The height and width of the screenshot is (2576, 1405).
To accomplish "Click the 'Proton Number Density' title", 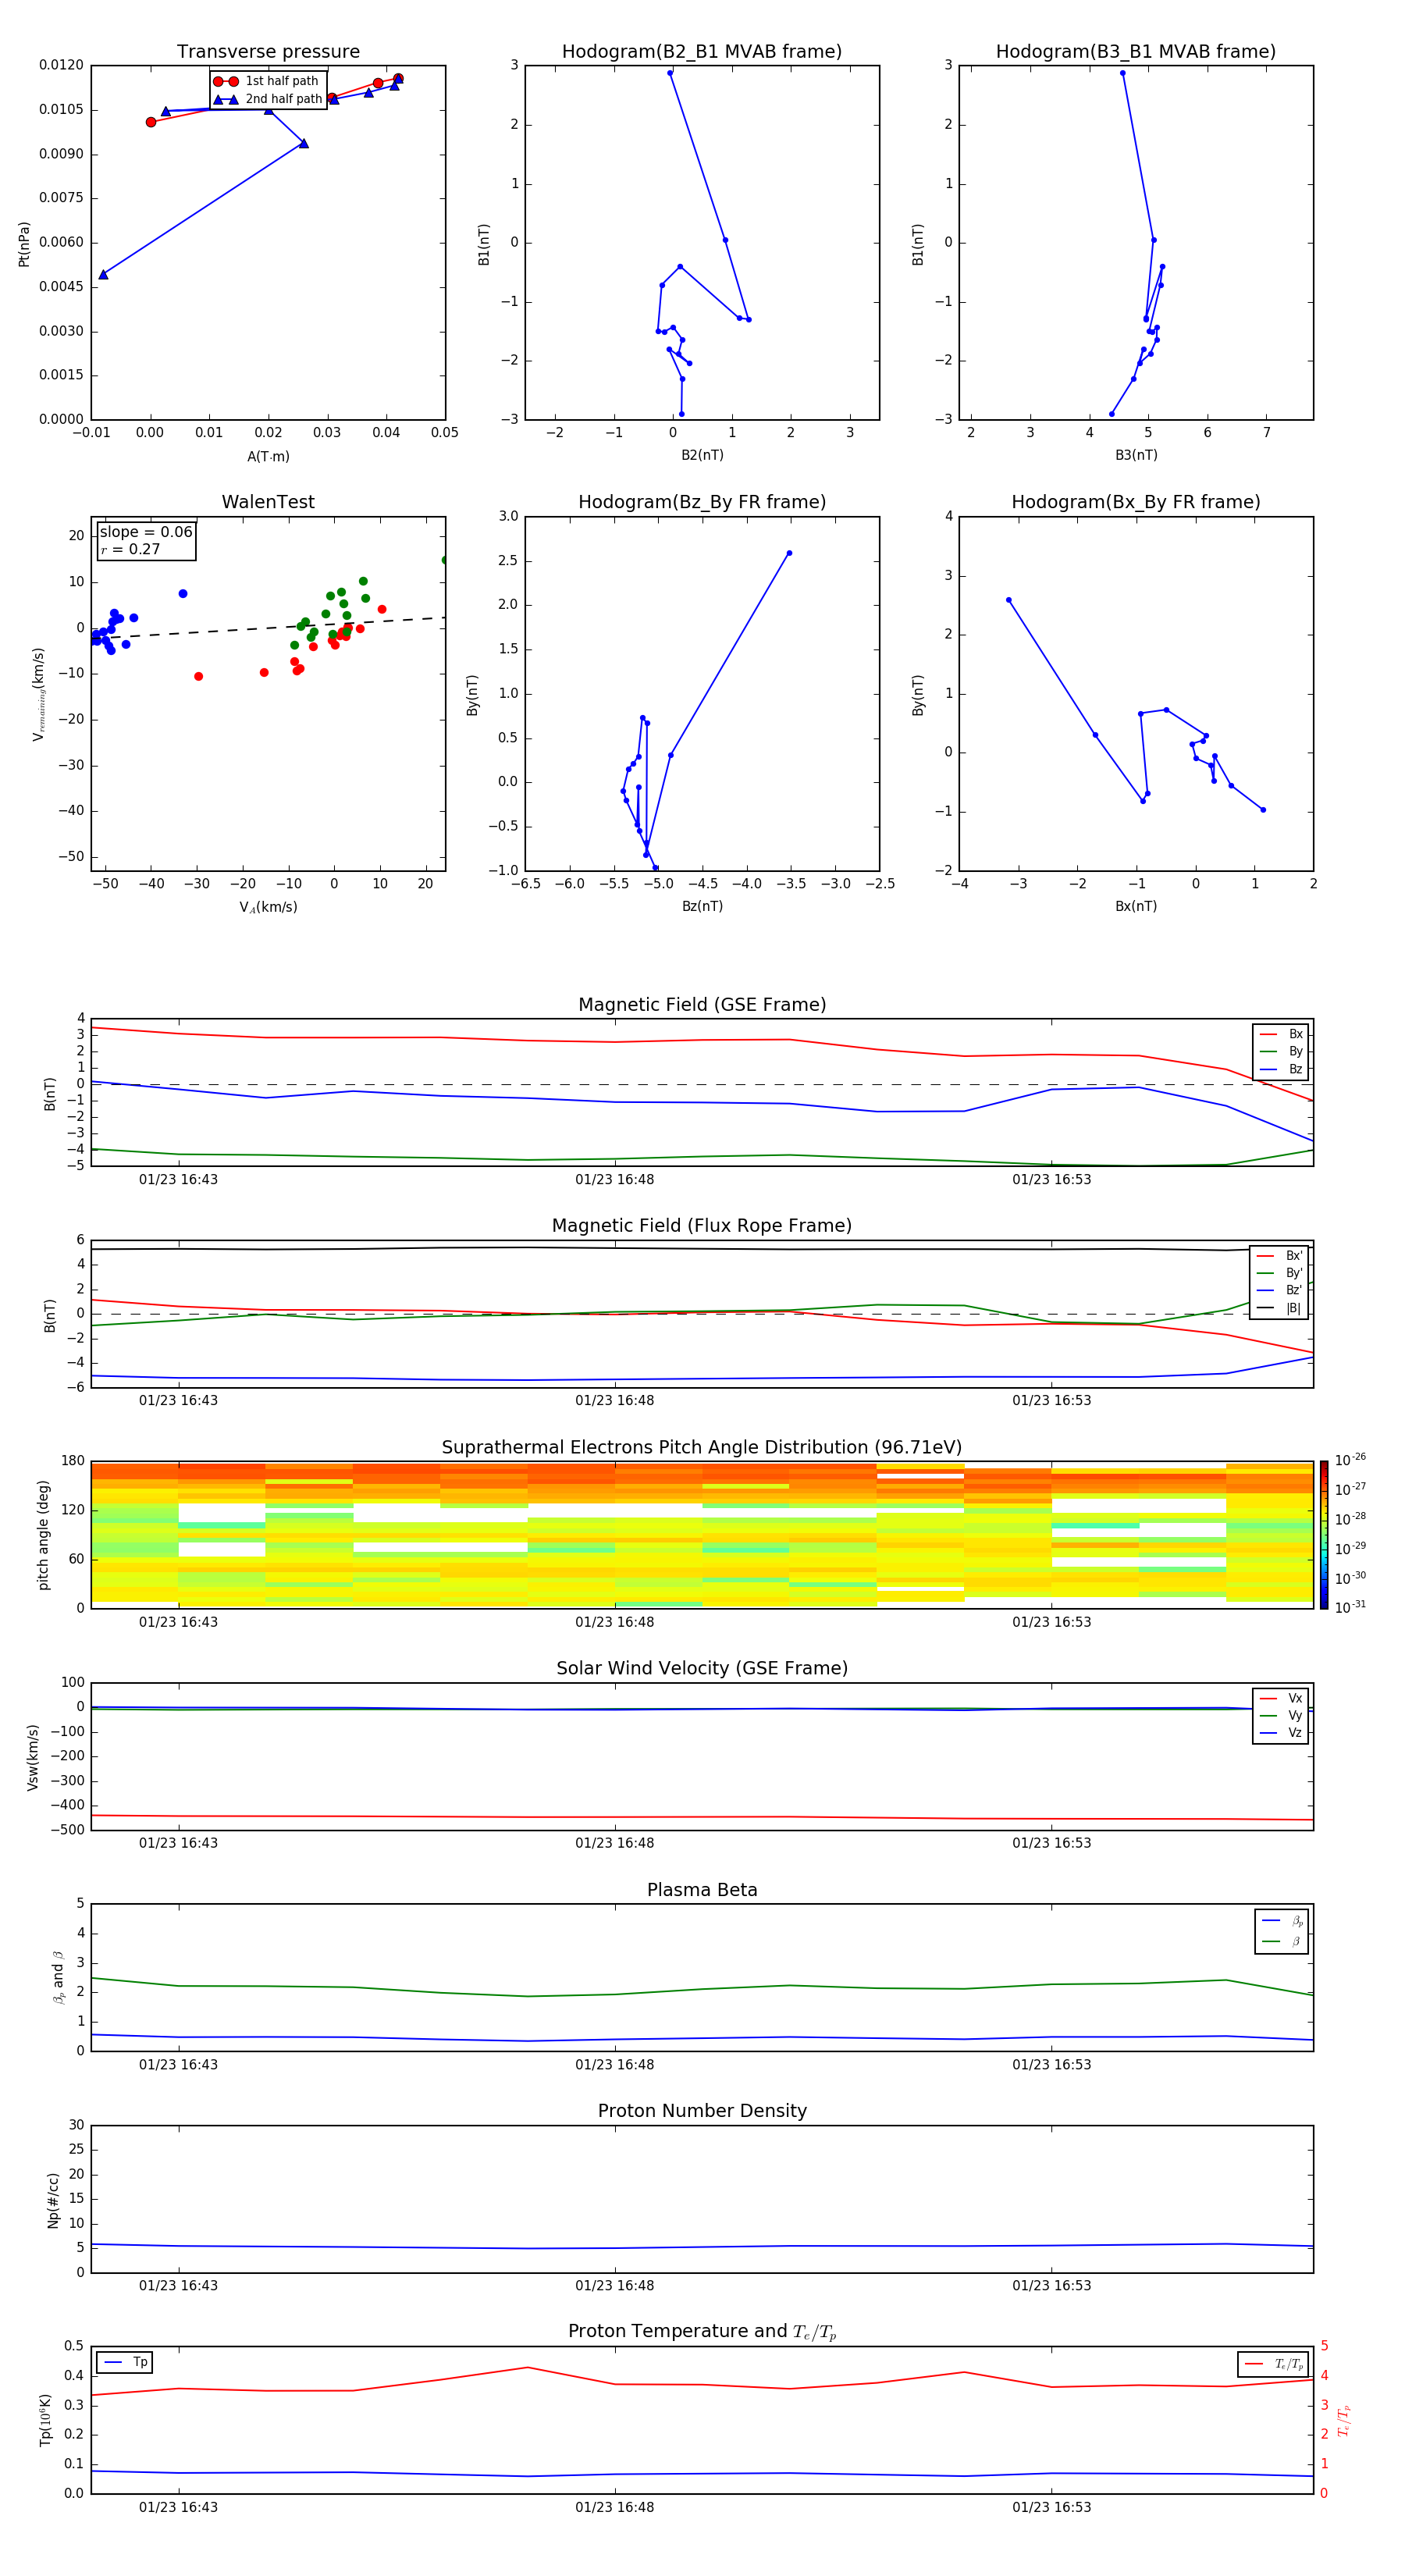I will (702, 2111).
